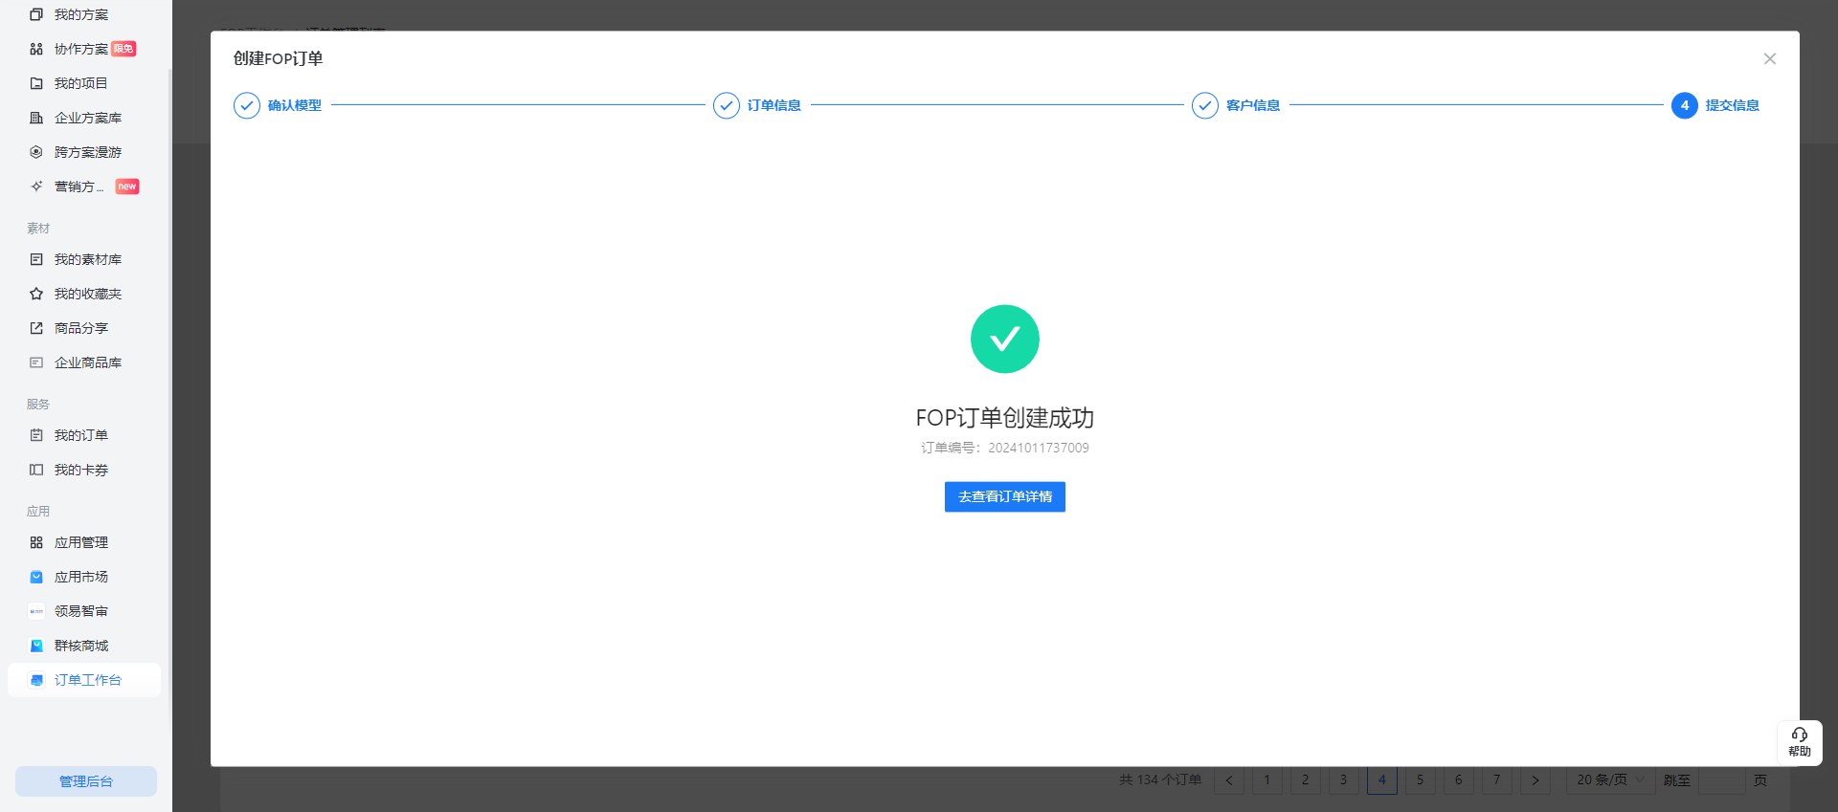Click the 商品分享 share icon
The image size is (1838, 812).
(x=36, y=328)
